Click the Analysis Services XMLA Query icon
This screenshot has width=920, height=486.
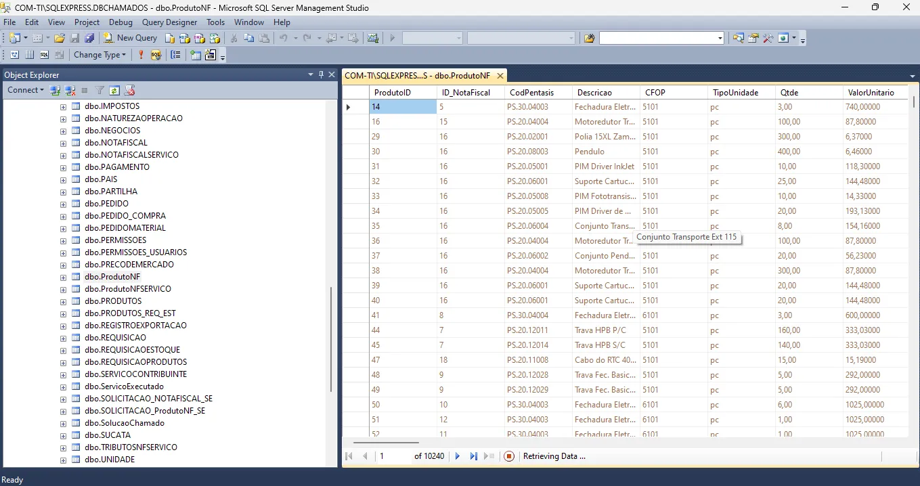[215, 38]
